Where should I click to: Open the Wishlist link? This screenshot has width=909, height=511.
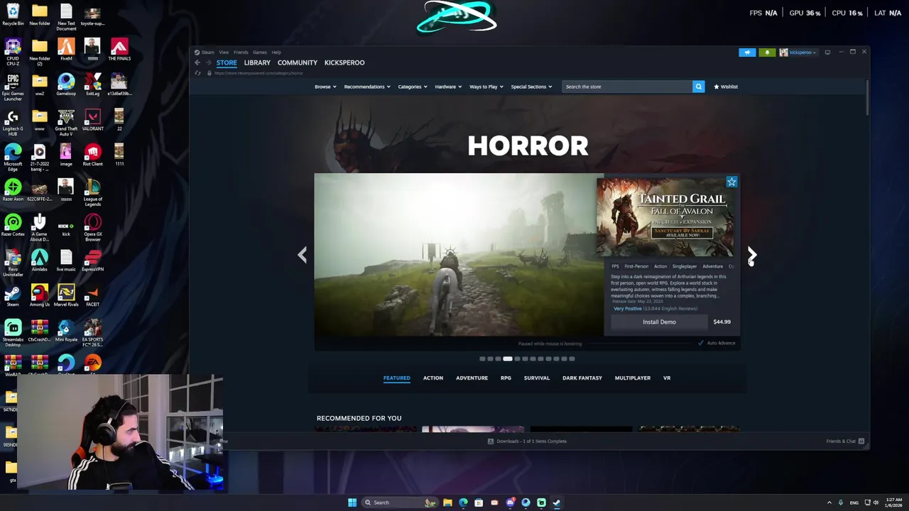(726, 87)
